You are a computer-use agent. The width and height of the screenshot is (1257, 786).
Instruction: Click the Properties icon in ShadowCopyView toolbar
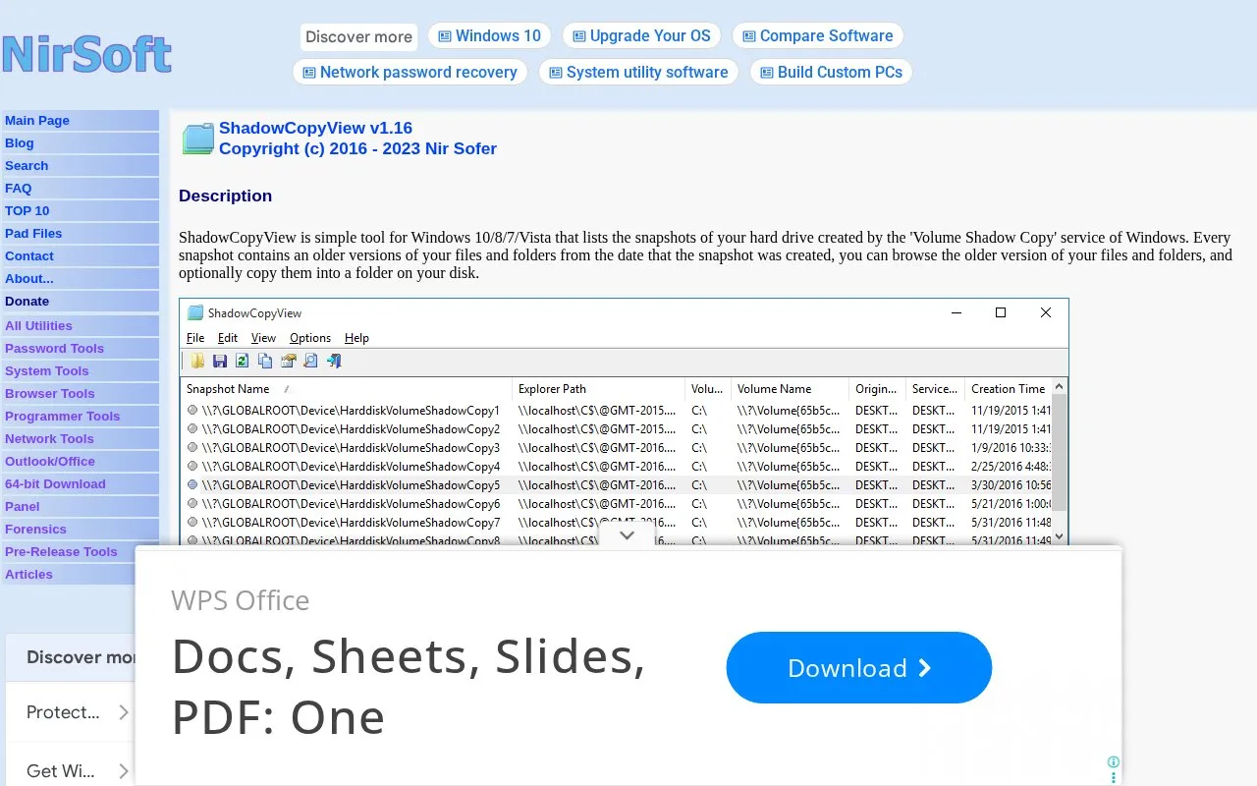[x=288, y=362]
